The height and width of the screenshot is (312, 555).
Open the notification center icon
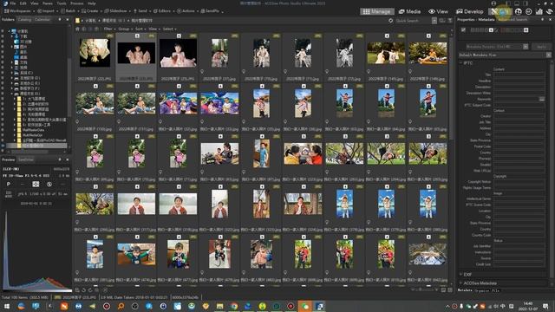coord(545,306)
